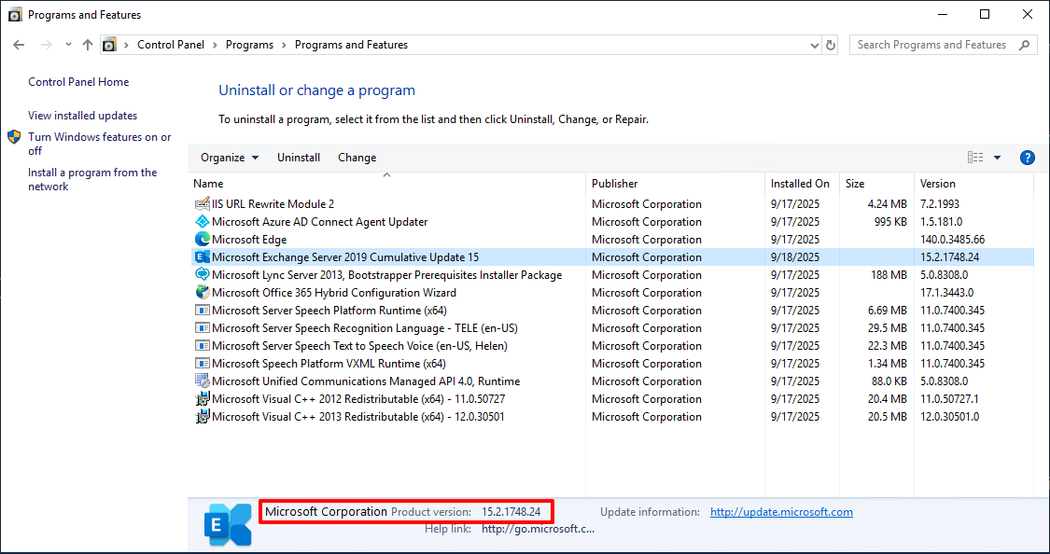This screenshot has width=1050, height=554.
Task: Click the shield icon beside Turn Windows features
Action: [15, 137]
